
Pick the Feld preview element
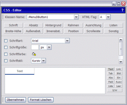(x=111, y=82)
